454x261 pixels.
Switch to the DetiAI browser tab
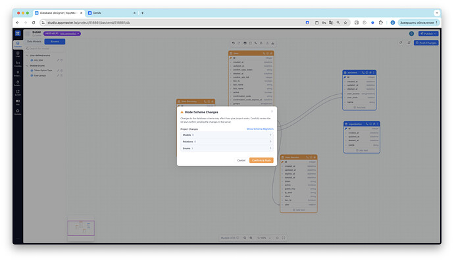coord(112,13)
